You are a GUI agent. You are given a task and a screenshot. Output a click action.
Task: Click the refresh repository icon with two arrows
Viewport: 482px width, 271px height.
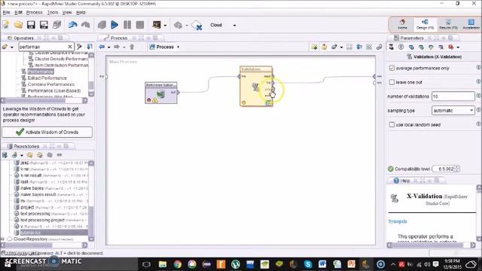[59, 155]
